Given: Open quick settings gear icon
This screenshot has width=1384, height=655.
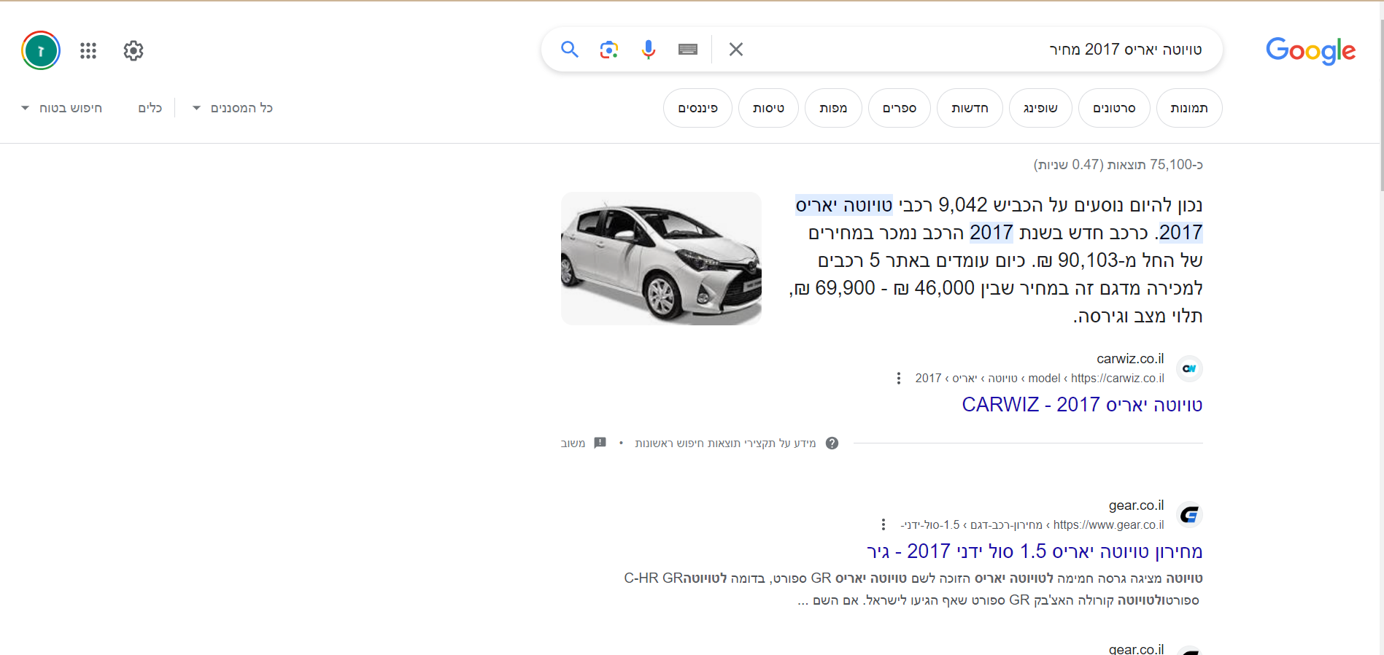Looking at the screenshot, I should (134, 50).
